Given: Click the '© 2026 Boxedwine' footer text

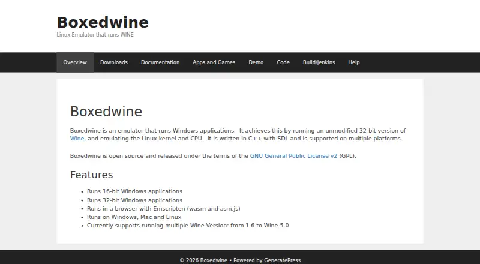Looking at the screenshot, I should point(203,260).
